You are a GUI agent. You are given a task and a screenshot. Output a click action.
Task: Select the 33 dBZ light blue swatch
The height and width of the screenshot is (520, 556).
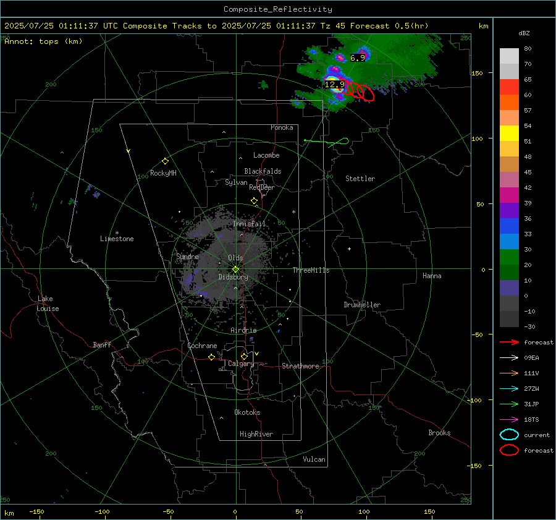click(509, 241)
